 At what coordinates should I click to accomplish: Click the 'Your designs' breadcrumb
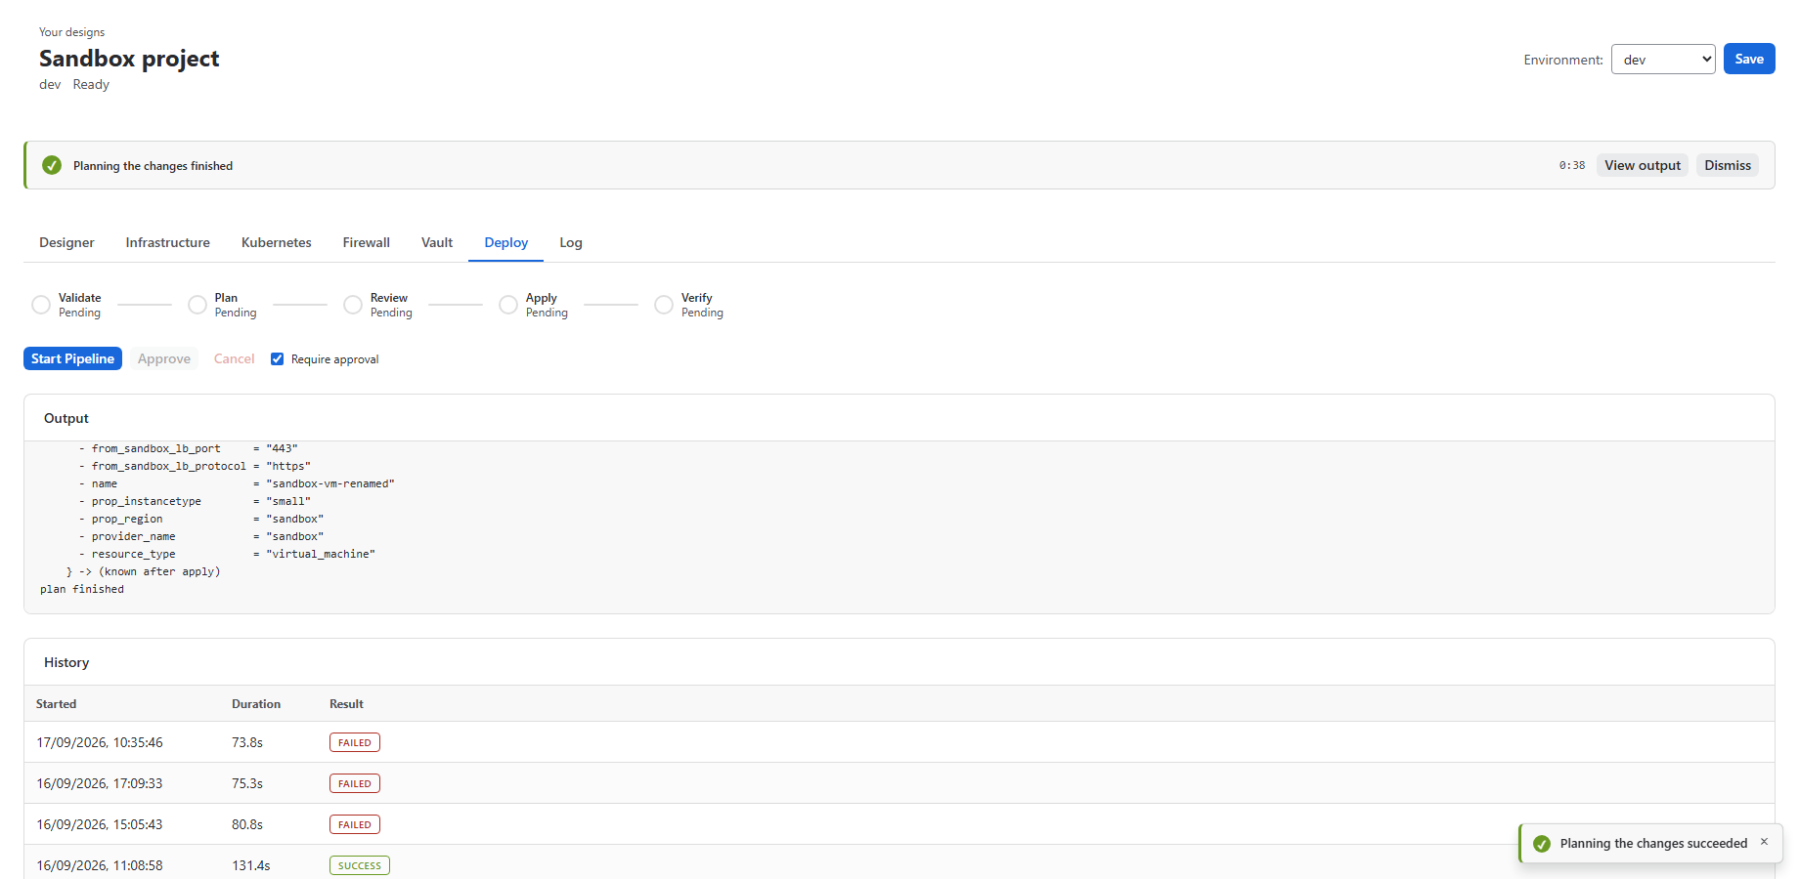click(x=71, y=32)
